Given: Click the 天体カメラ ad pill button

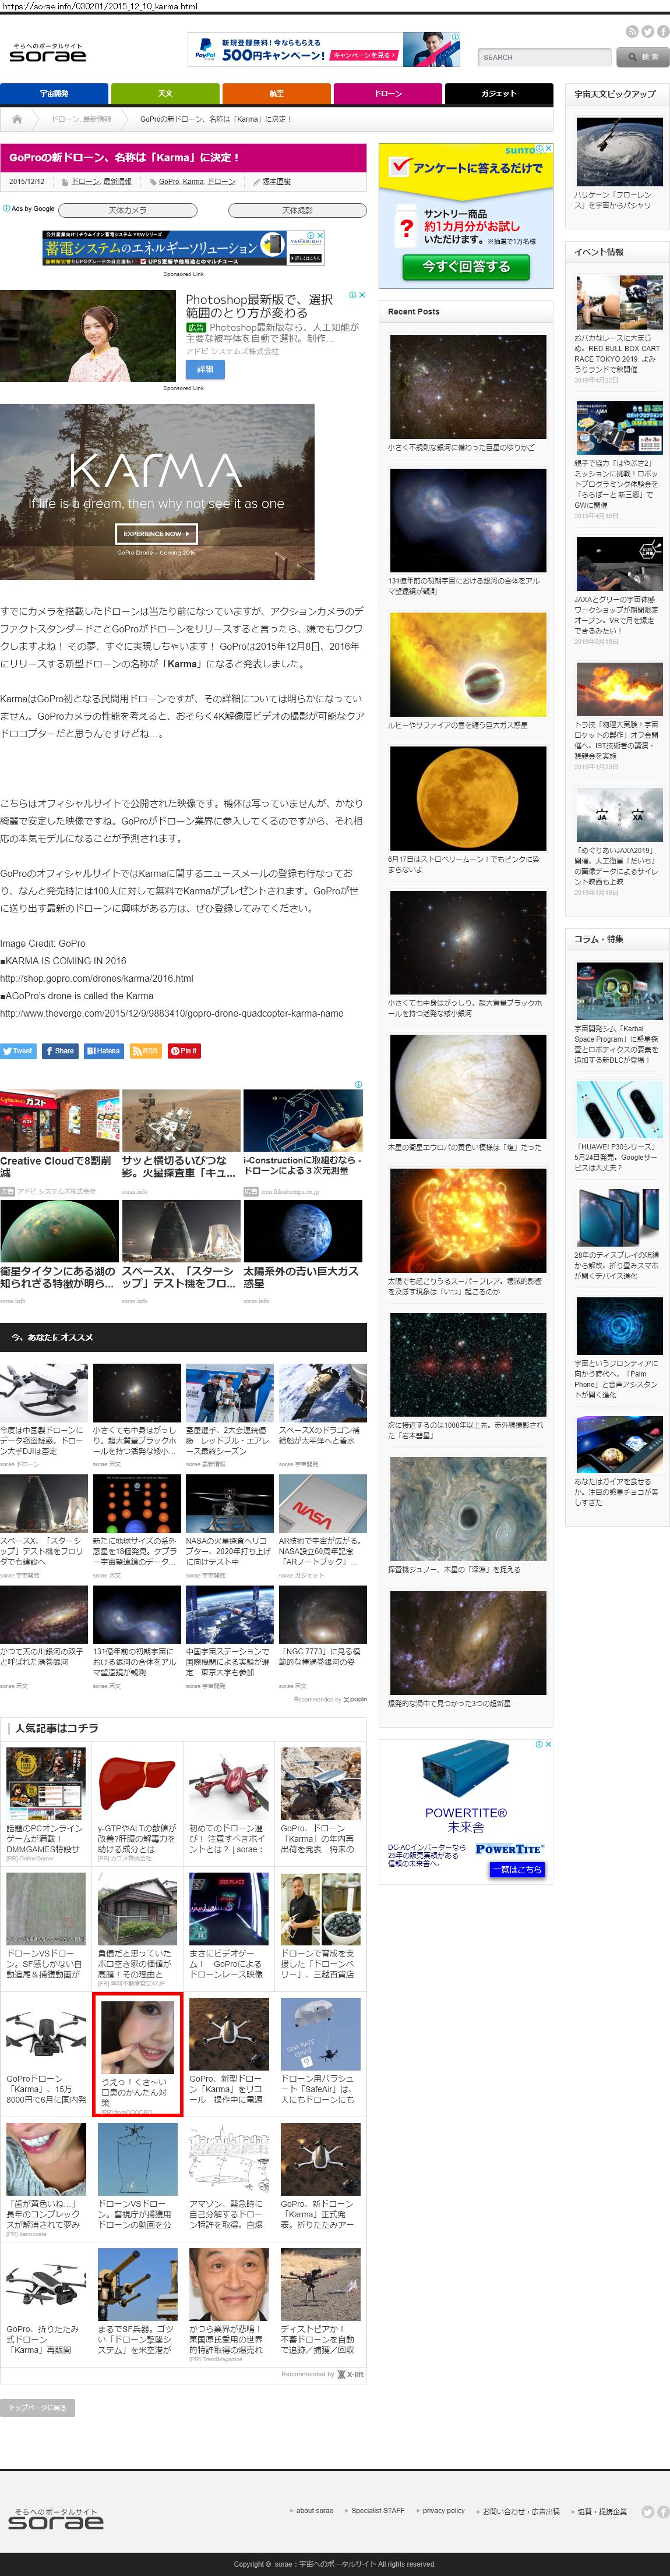Looking at the screenshot, I should tap(127, 210).
